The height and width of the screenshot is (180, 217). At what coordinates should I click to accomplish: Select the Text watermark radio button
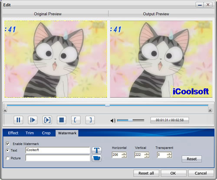pos(7,150)
